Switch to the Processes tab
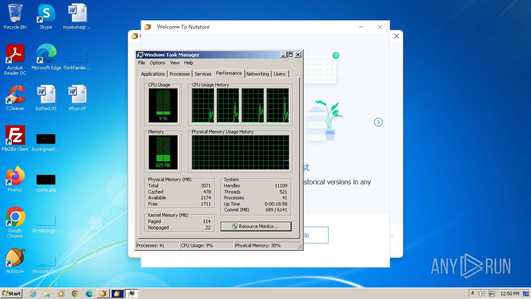 click(180, 74)
